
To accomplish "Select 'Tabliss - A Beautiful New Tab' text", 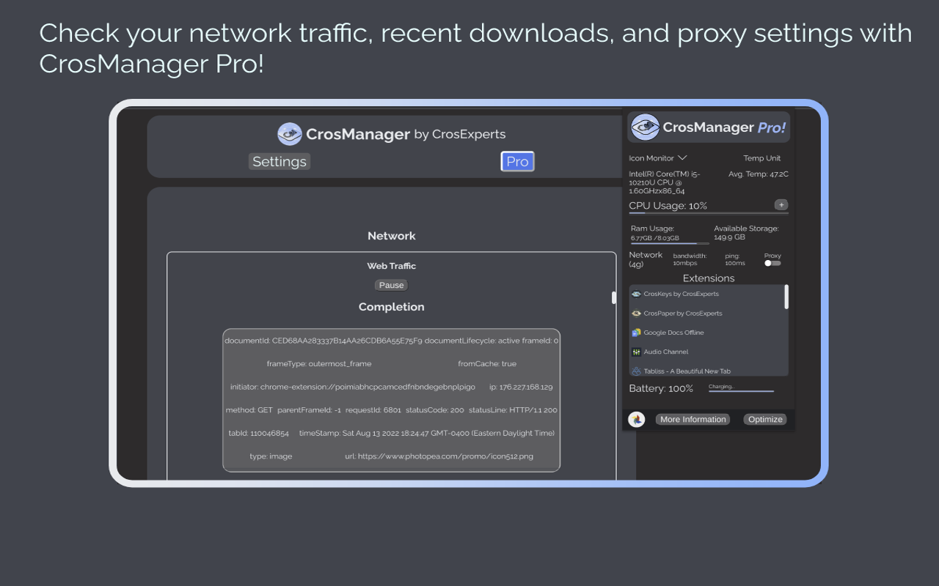I will click(x=687, y=371).
